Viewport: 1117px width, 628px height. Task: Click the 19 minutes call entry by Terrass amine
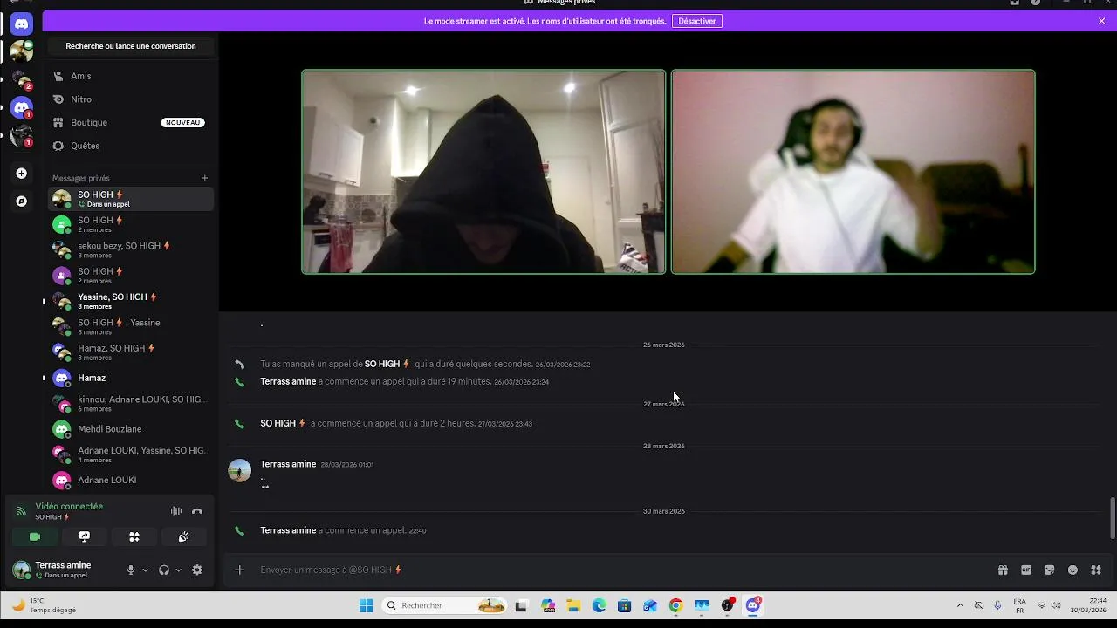point(404,382)
